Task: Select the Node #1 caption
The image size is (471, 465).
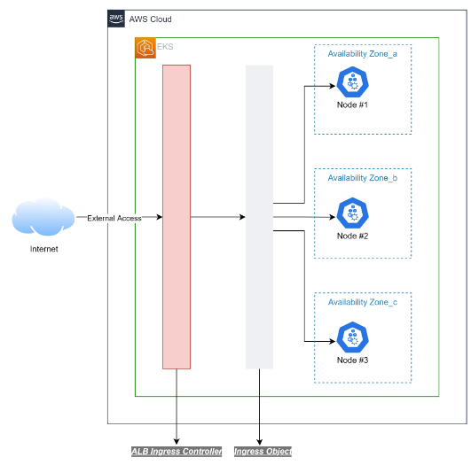Action: point(352,105)
